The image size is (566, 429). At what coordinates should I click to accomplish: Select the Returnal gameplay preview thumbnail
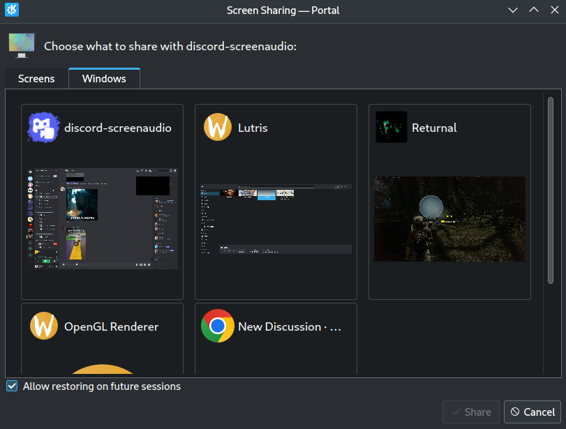point(449,219)
